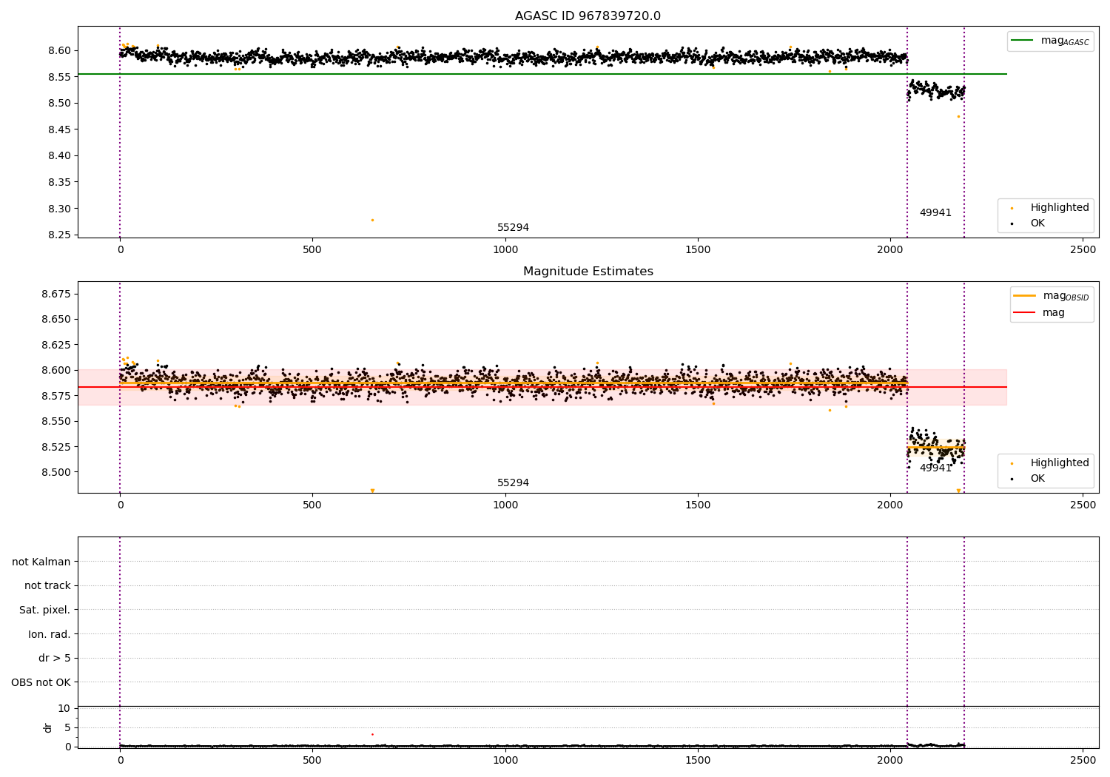Click OK legend entry in middle plot

click(1028, 478)
